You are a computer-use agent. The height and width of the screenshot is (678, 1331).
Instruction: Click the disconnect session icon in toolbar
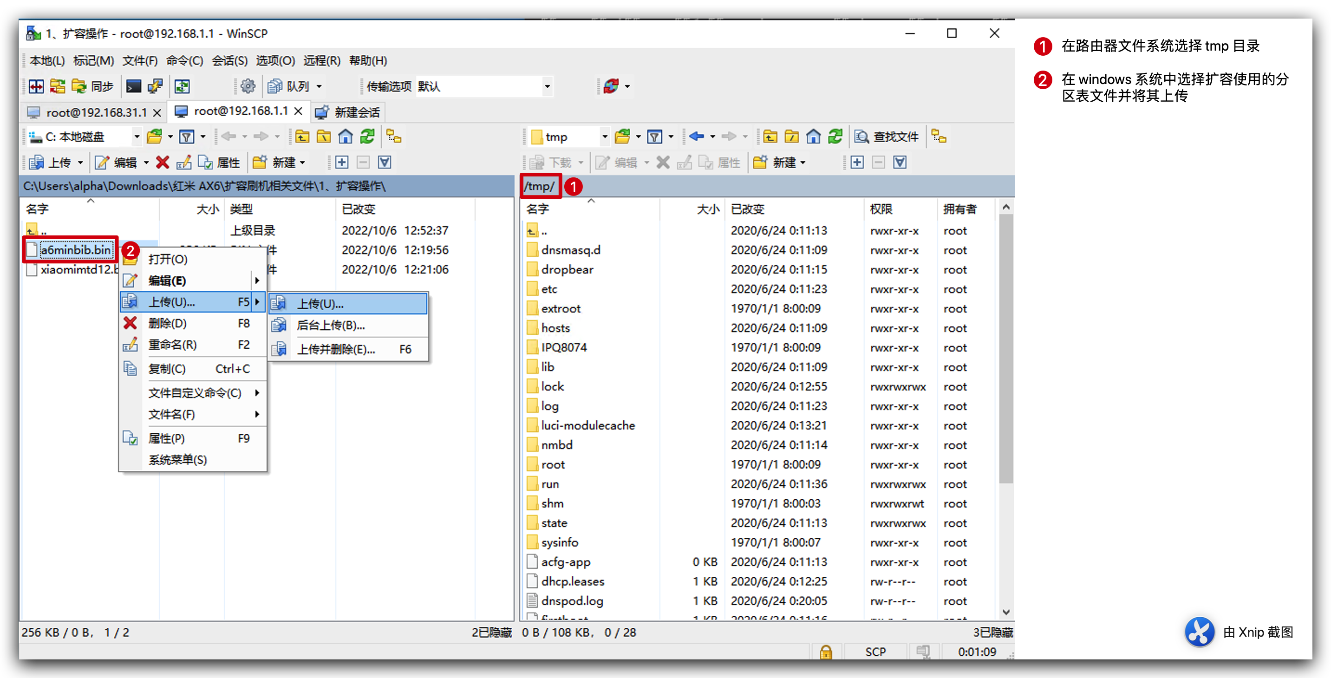[611, 86]
